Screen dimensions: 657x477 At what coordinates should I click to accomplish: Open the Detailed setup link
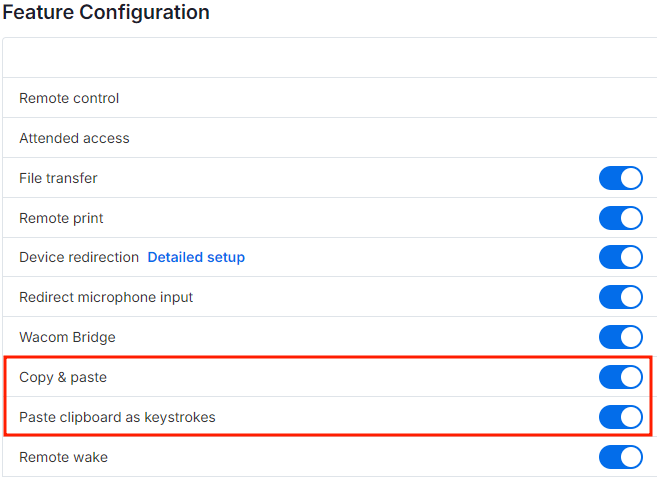point(196,257)
